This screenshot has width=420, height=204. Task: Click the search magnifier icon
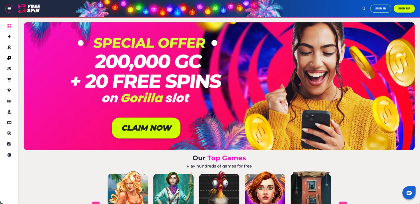364,8
